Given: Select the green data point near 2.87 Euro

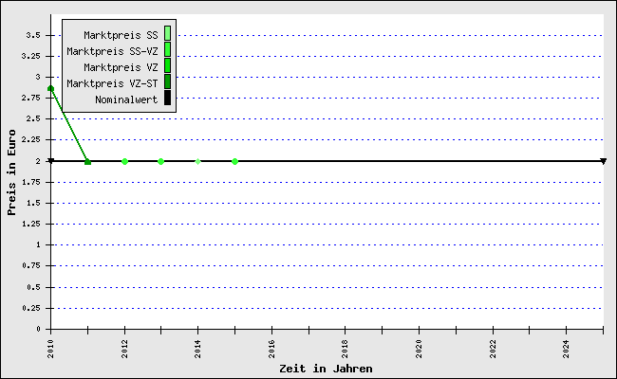Looking at the screenshot, I should [50, 88].
